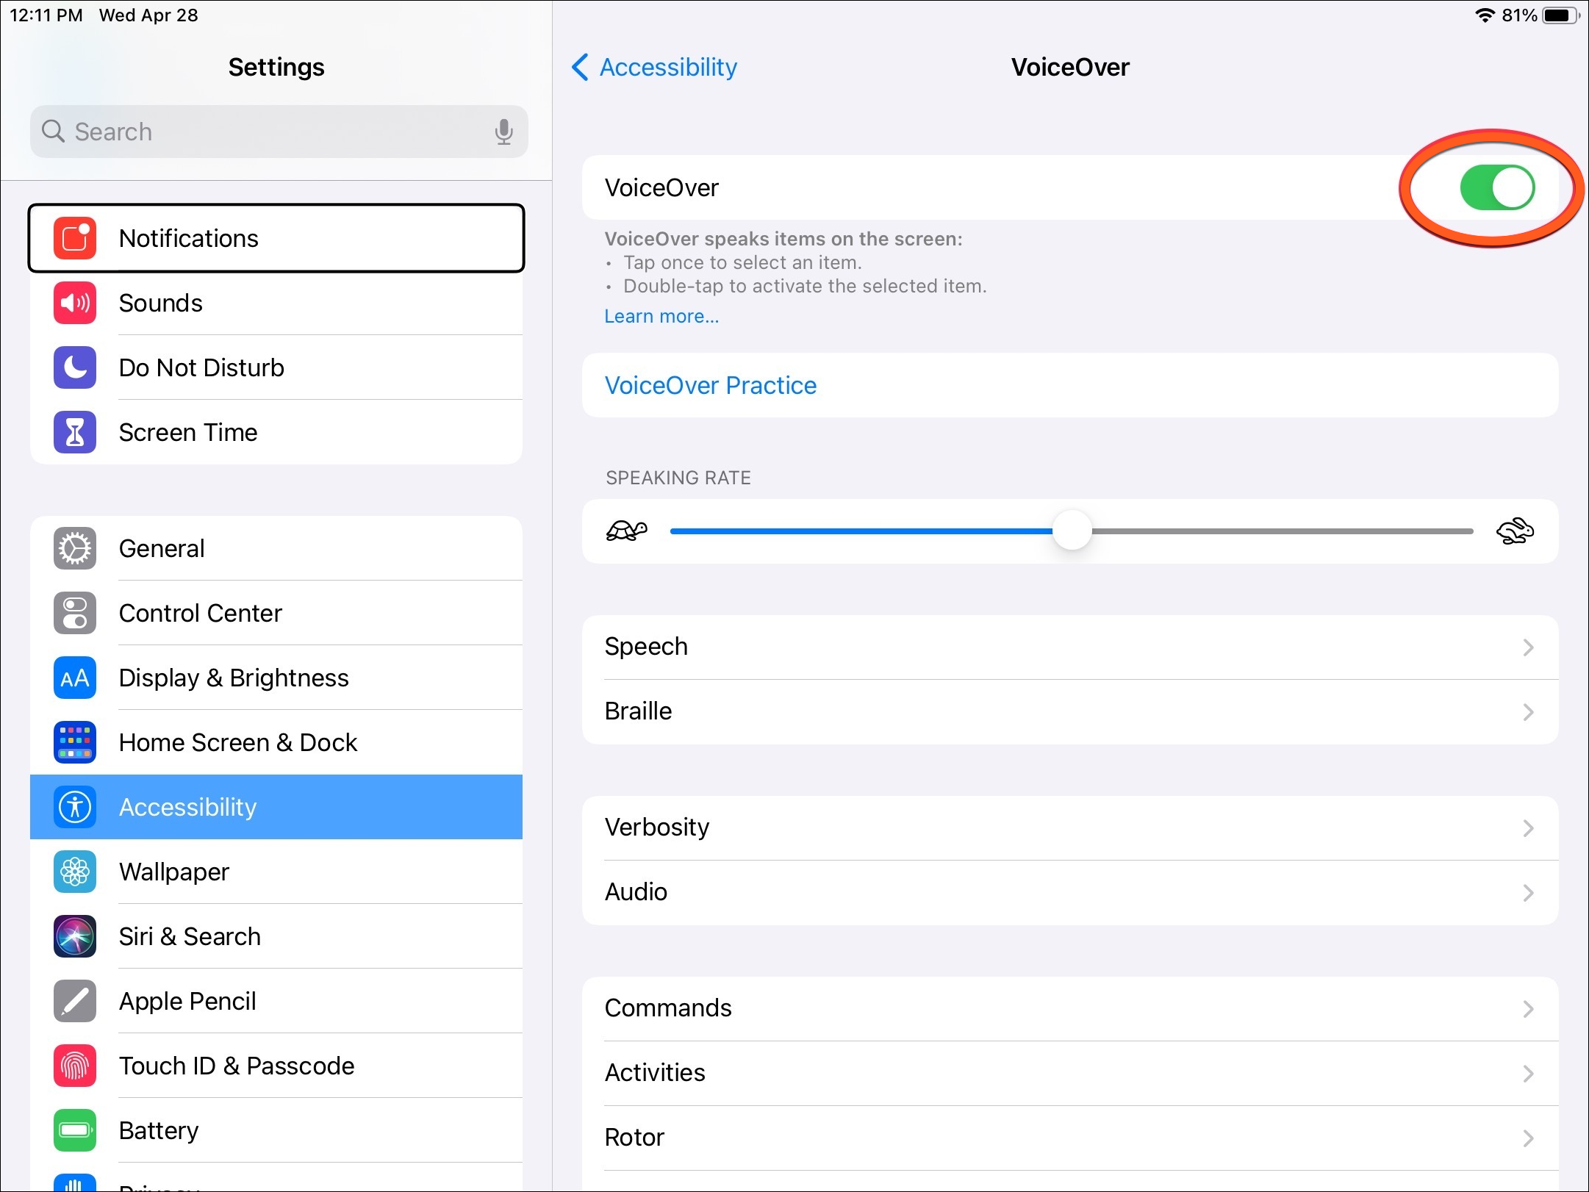The width and height of the screenshot is (1589, 1192).
Task: Tap the red Notifications icon
Action: (x=75, y=238)
